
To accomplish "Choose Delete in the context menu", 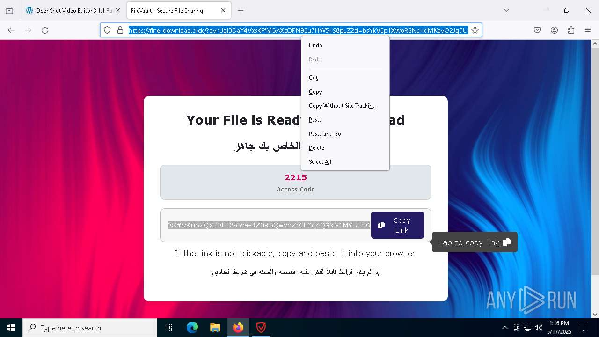I will (x=345, y=148).
